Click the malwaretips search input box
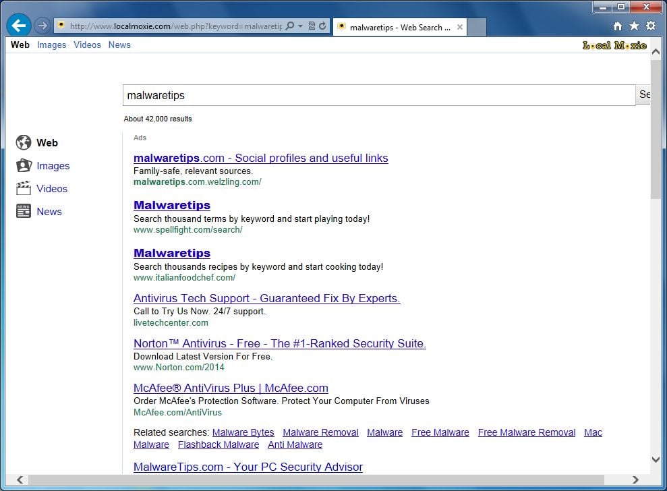The height and width of the screenshot is (491, 667). click(379, 95)
